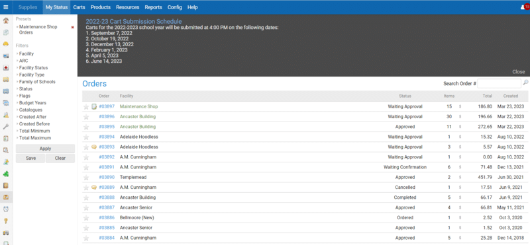Switch to My Status tab
530x245 pixels.
click(x=56, y=7)
